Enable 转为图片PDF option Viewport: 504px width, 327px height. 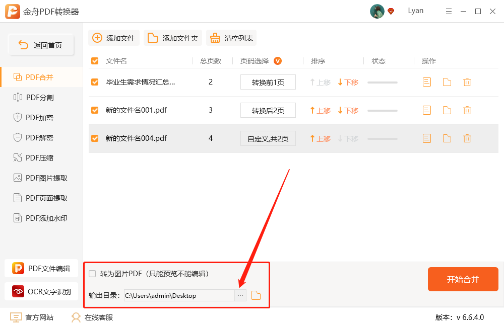92,273
